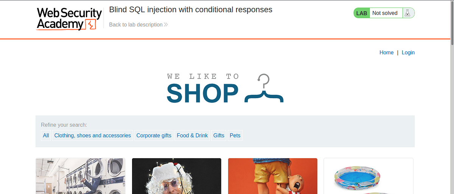Filter by Gifts category
Screen dimensions: 454x194
tap(219, 135)
